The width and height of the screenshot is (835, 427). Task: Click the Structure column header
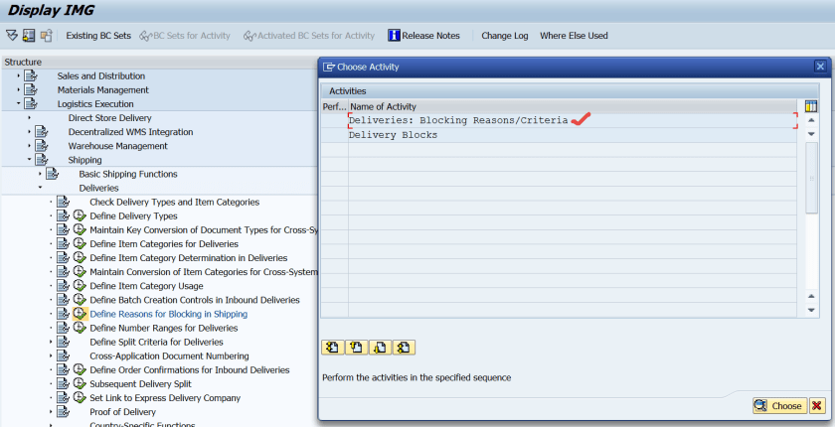click(x=160, y=62)
